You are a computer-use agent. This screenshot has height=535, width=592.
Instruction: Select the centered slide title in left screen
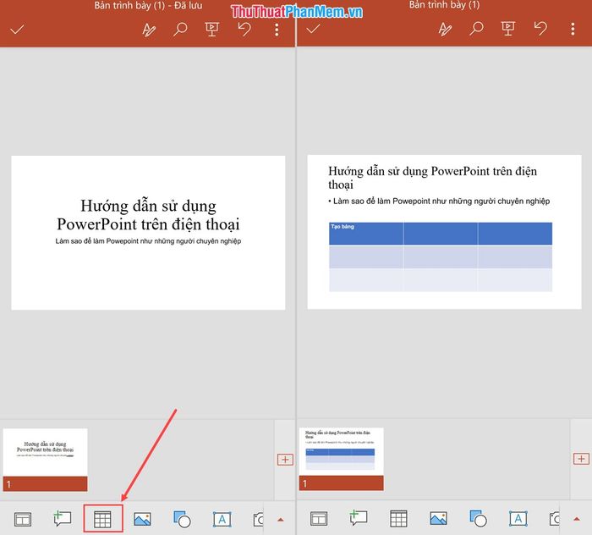148,215
